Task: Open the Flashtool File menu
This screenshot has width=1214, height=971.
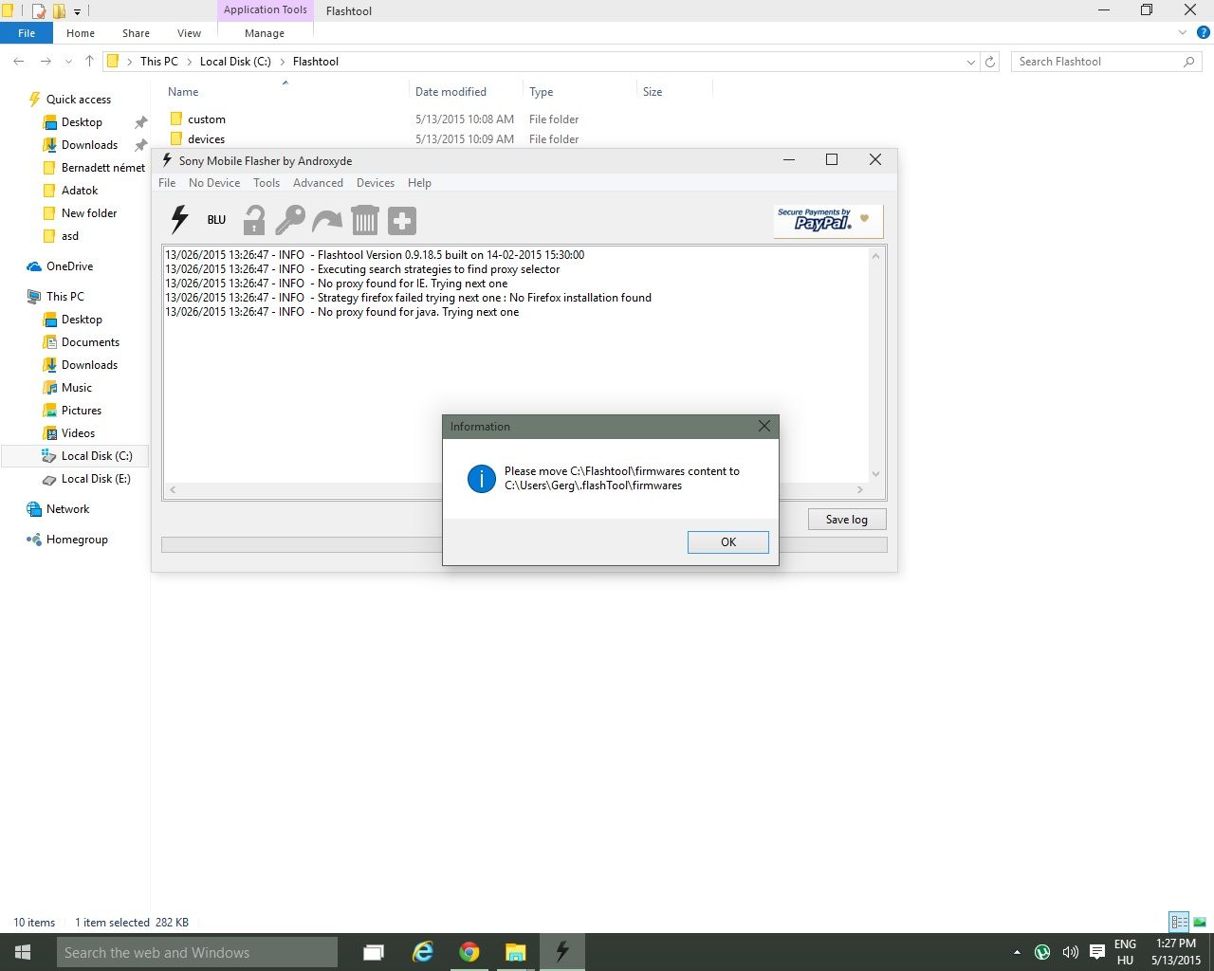Action: tap(167, 183)
